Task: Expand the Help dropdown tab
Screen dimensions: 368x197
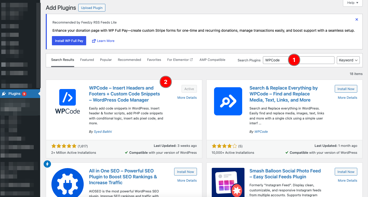Action: [353, 3]
